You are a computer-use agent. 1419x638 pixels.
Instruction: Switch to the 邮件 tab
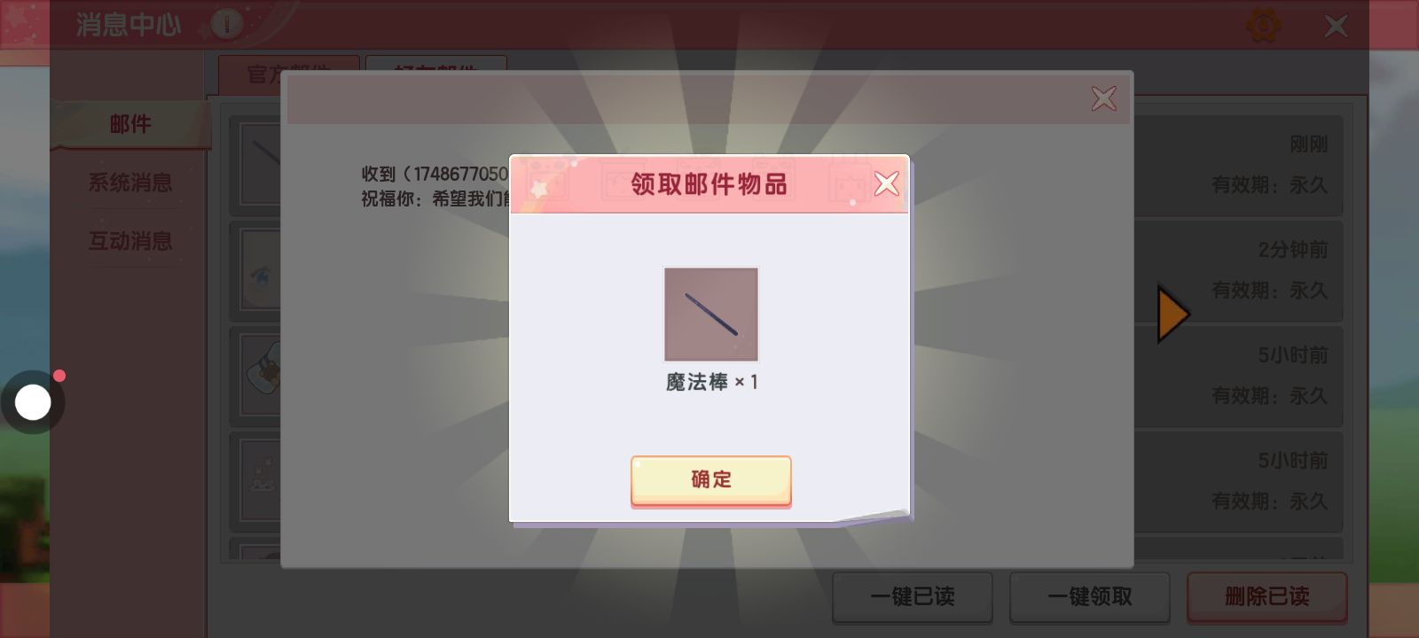130,124
